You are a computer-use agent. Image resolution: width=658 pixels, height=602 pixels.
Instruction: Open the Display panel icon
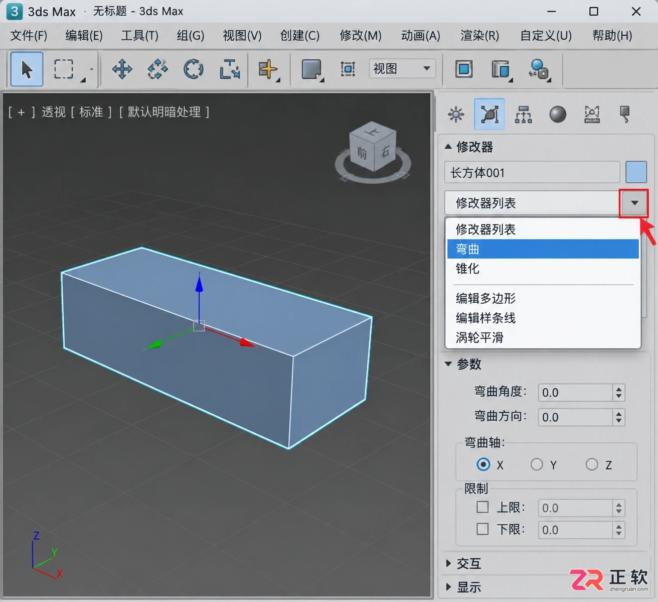592,114
